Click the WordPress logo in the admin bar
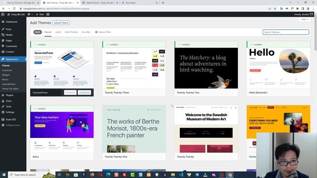The width and height of the screenshot is (317, 178). [x=2, y=14]
